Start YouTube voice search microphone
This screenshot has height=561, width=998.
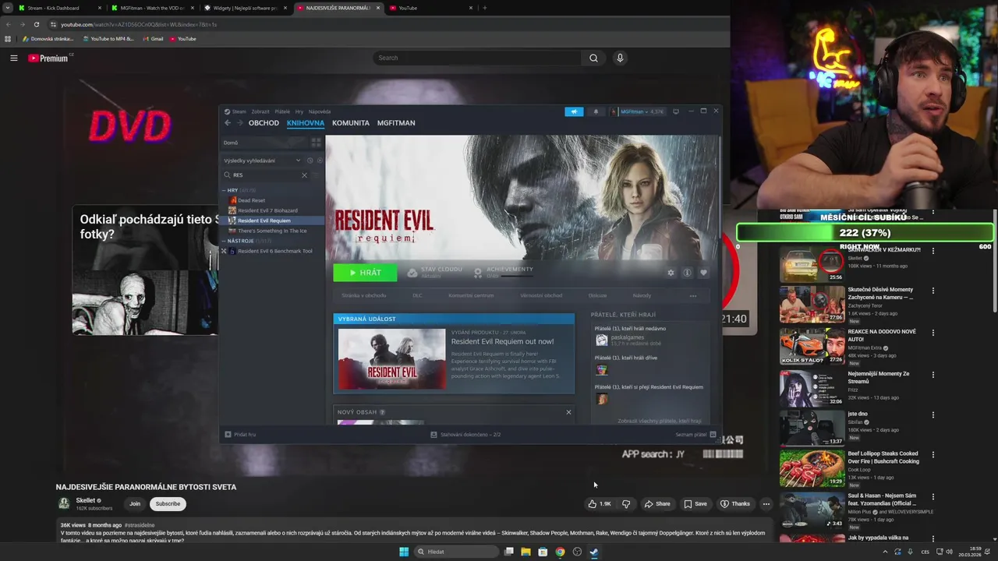[x=620, y=58]
